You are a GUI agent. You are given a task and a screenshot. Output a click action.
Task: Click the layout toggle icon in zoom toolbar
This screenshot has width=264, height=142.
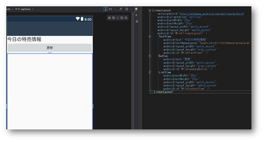click(109, 18)
